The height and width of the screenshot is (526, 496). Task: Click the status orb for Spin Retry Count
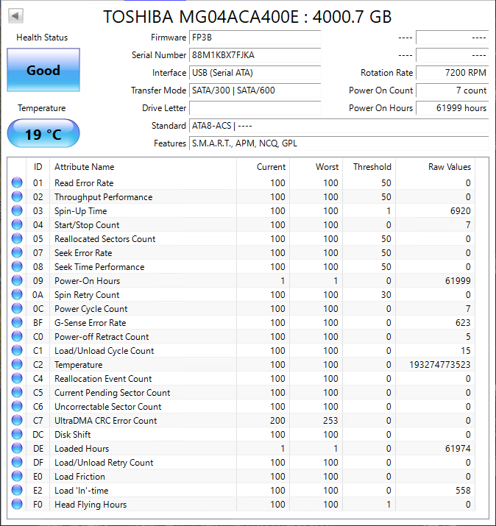point(17,294)
